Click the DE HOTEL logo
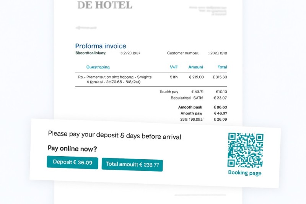The width and height of the screenshot is (306, 204). [x=104, y=5]
